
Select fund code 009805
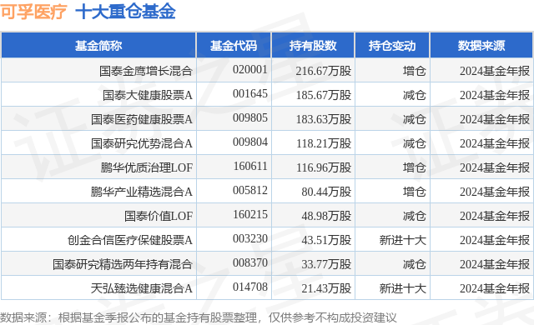(x=250, y=118)
